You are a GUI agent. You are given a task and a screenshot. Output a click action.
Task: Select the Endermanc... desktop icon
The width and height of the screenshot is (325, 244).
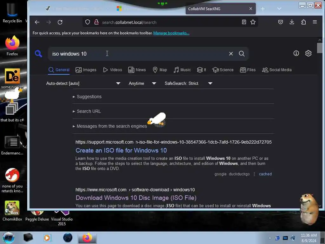coord(12,145)
